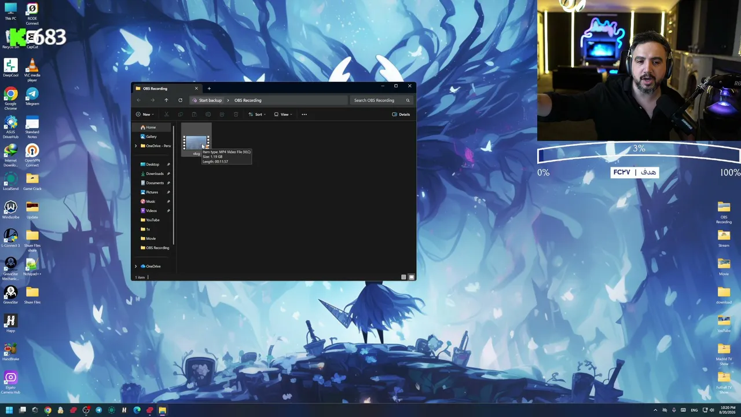This screenshot has width=741, height=417.
Task: Refresh the OBS Recording folder view
Action: [180, 100]
